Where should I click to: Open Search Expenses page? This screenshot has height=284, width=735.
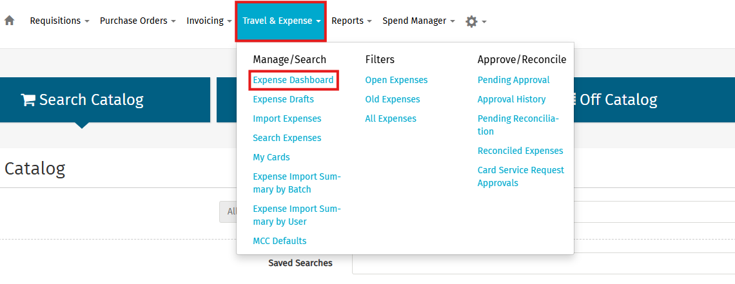(x=287, y=138)
